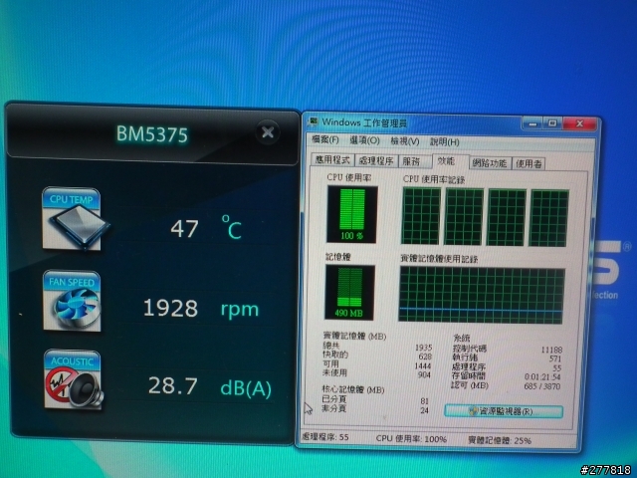
Task: Click the Task Manager title bar icon
Action: coord(314,121)
